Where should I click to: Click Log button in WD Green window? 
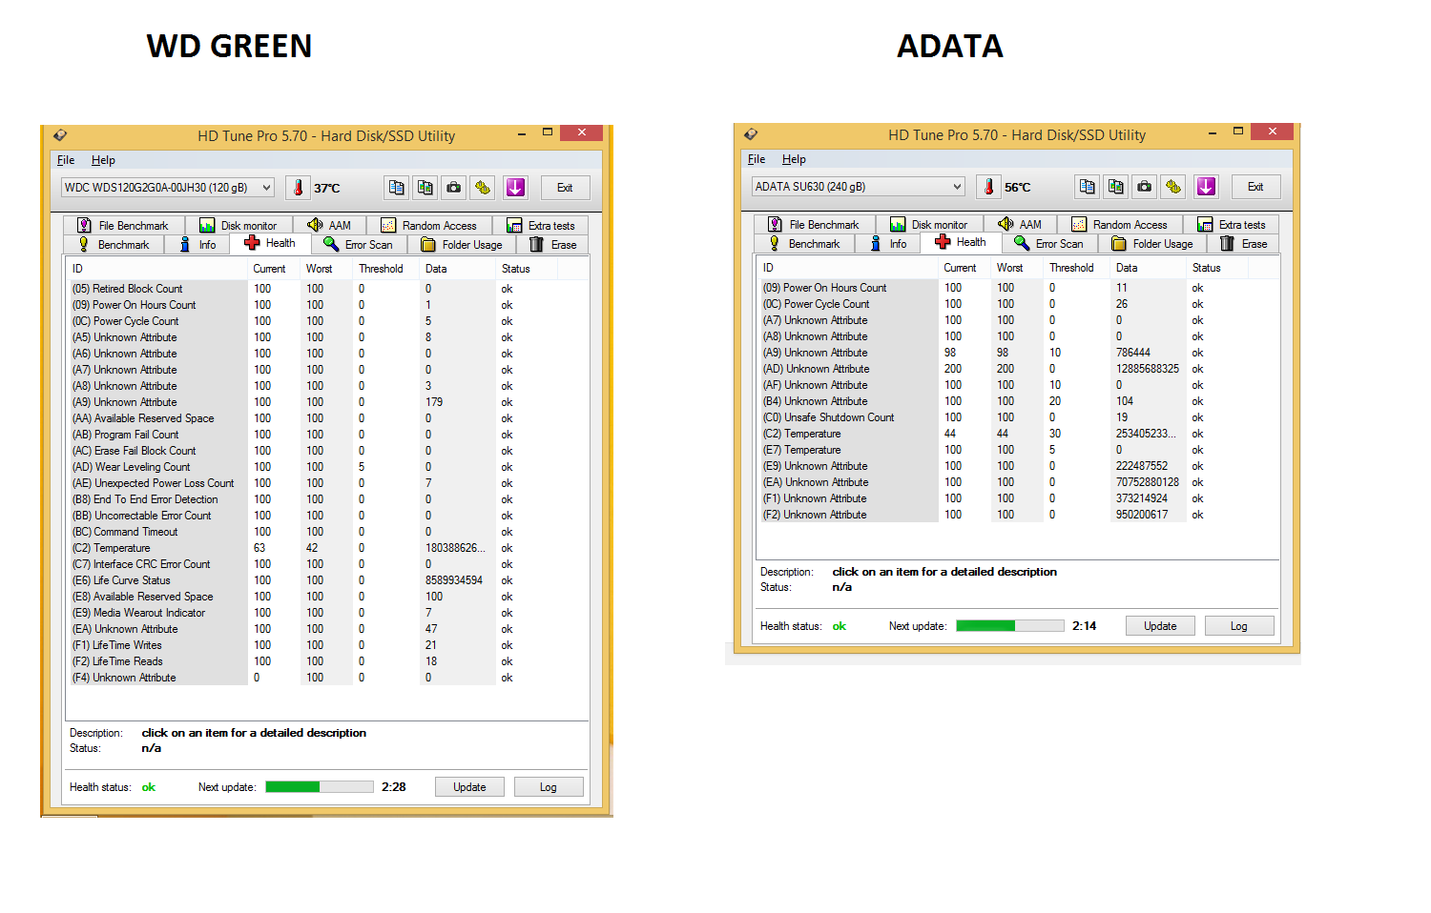(548, 787)
